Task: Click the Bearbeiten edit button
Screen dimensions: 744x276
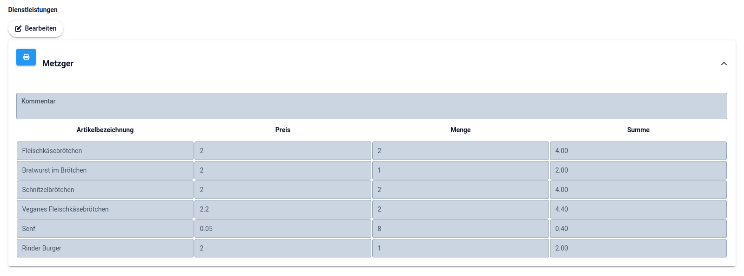Action: click(x=36, y=29)
